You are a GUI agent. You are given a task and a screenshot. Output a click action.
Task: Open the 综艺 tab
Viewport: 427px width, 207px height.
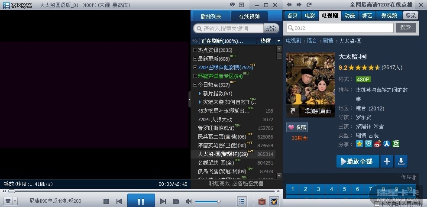(x=367, y=16)
